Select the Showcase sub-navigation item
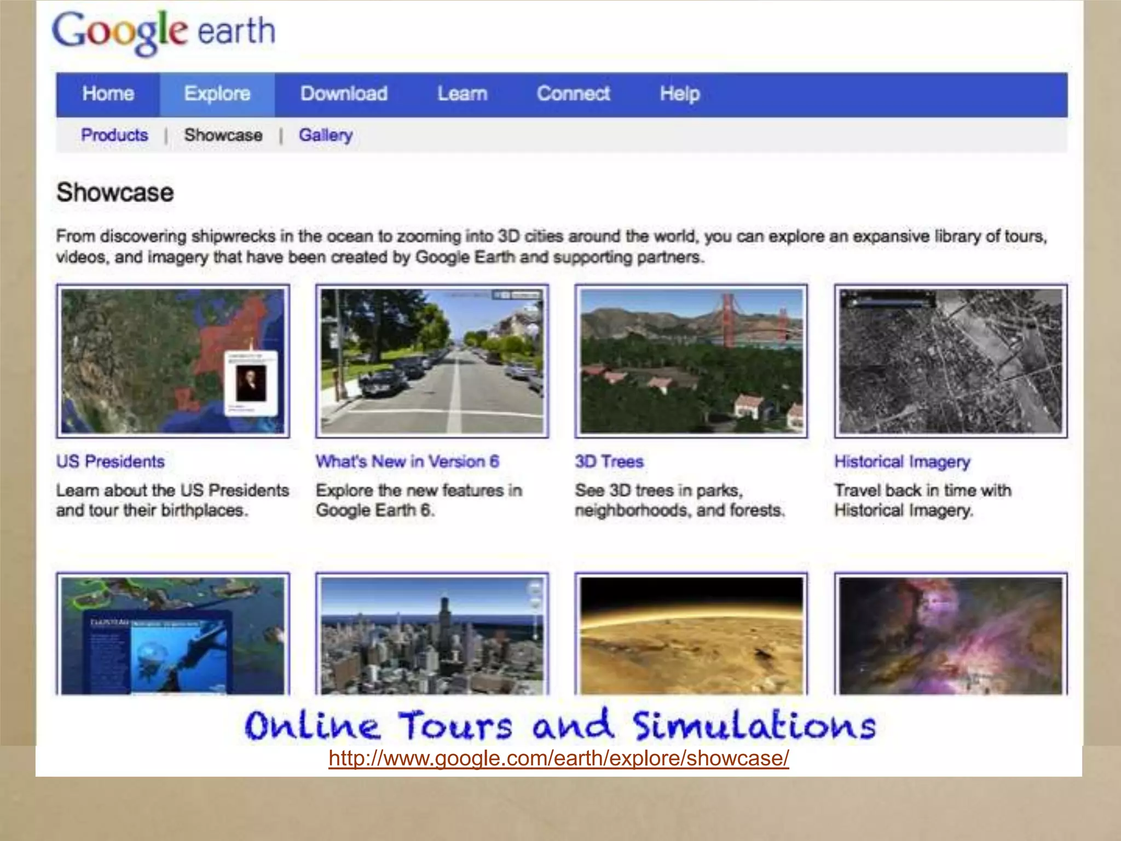Image resolution: width=1121 pixels, height=841 pixels. [223, 135]
